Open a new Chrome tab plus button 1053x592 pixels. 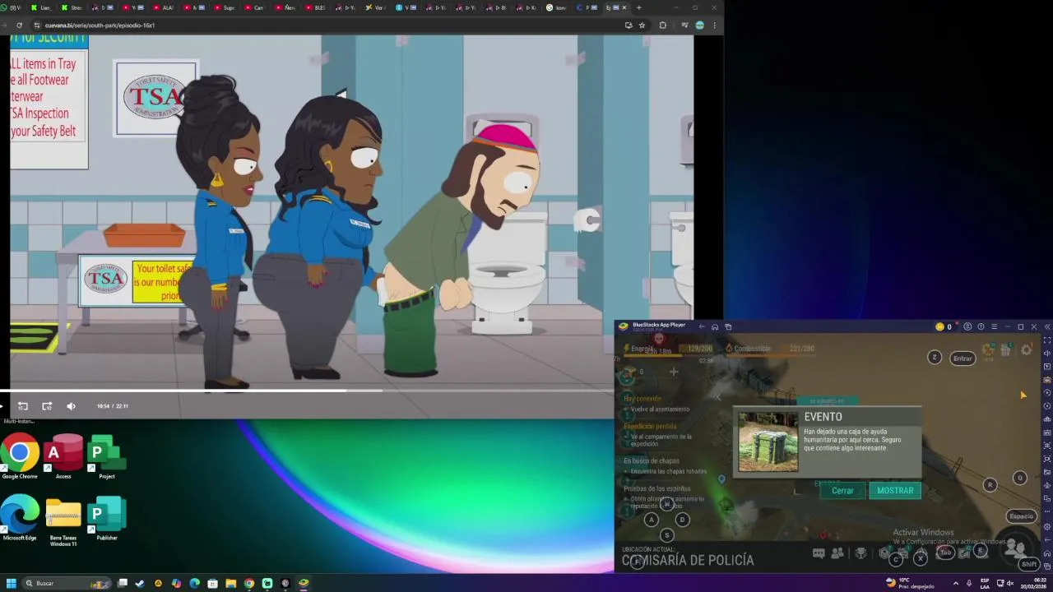(638, 8)
